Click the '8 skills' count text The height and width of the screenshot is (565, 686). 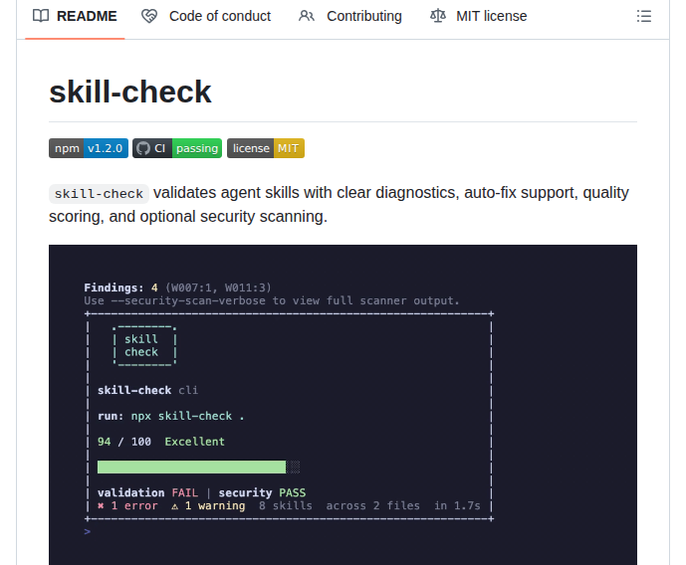click(x=285, y=506)
